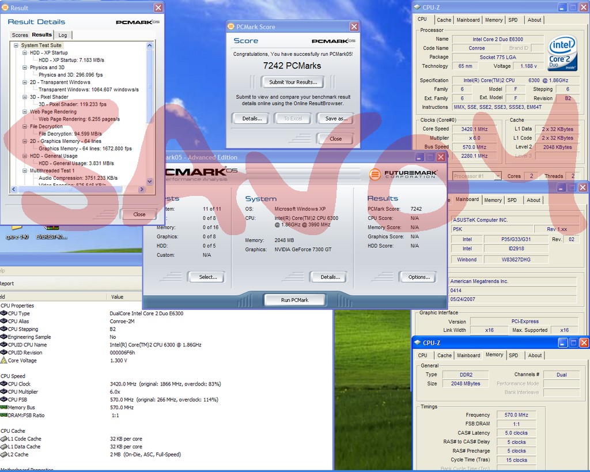Open the EVEREST desktop shortcut icon
Image resolution: width=590 pixels, height=472 pixels.
(x=51, y=227)
